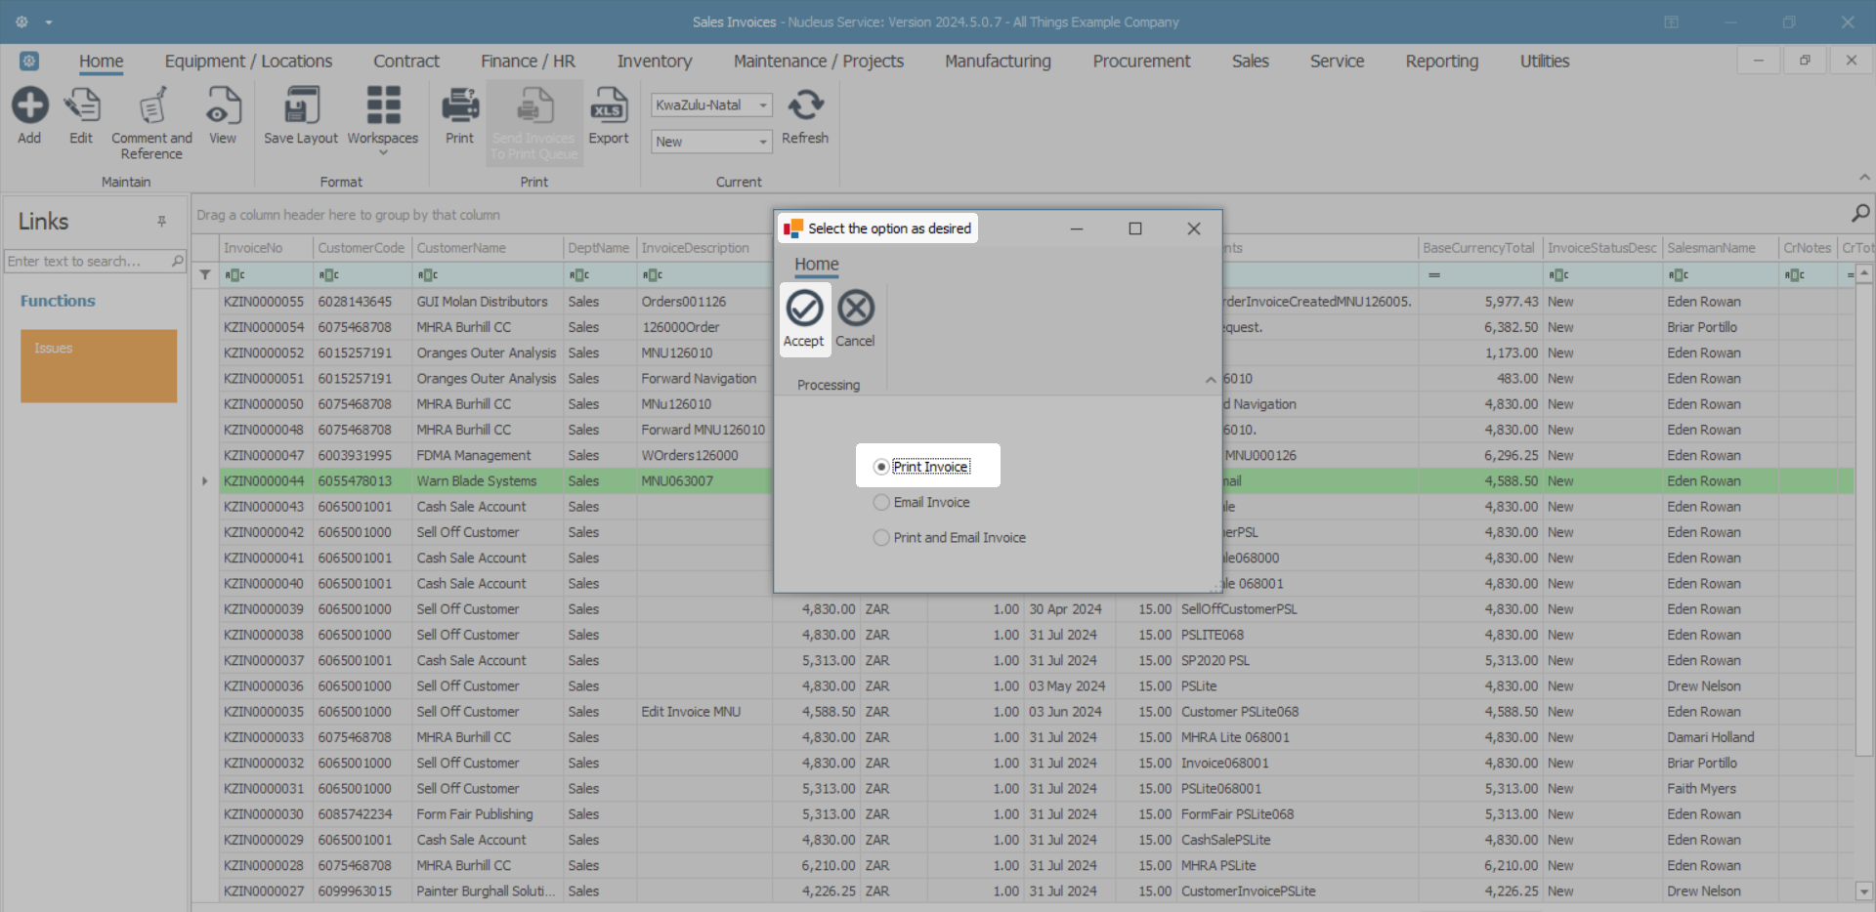Click the Links search magnifier icon
This screenshot has height=912, width=1876.
tap(178, 261)
